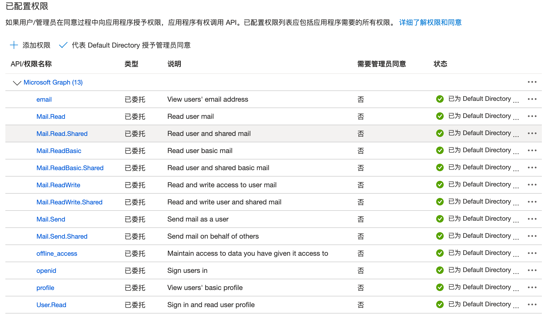Open the ellipsis menu for openid row

(532, 270)
